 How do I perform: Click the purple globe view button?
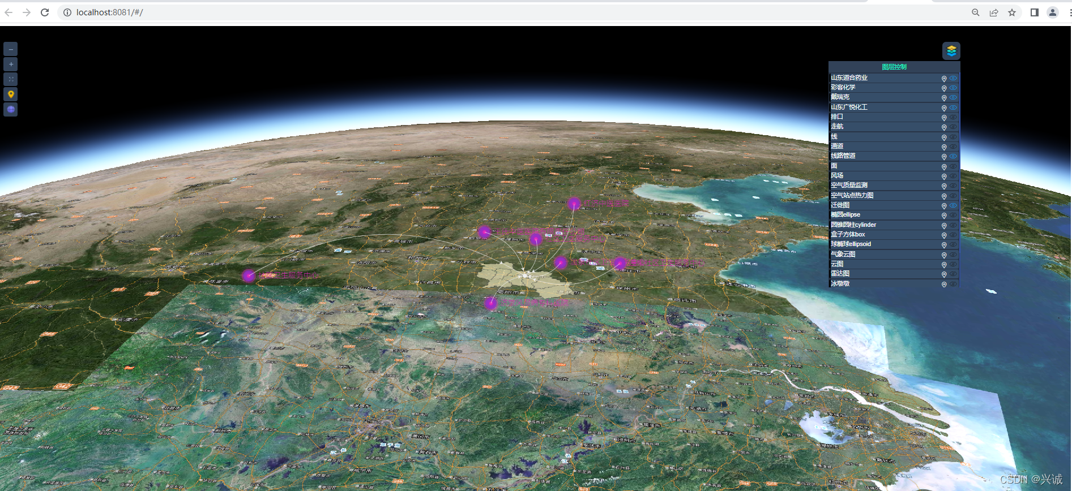click(x=11, y=109)
